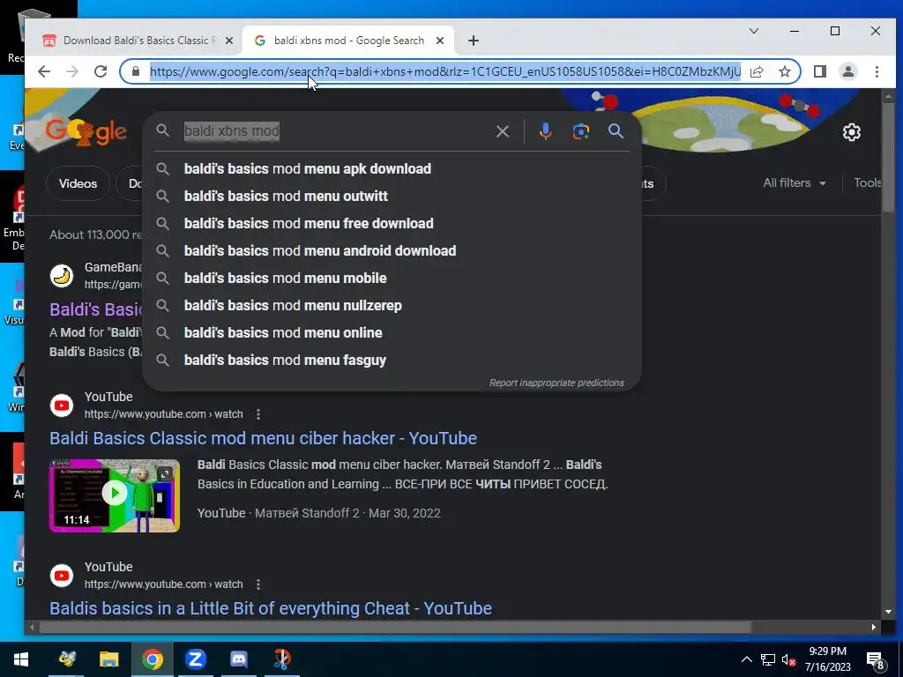Image resolution: width=903 pixels, height=677 pixels.
Task: Open Windows Start menu
Action: [x=21, y=659]
